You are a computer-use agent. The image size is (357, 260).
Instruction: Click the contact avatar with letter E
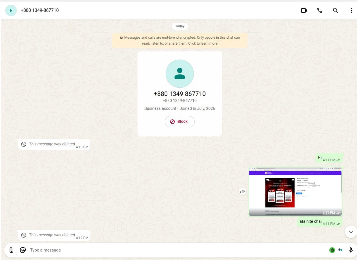point(11,10)
